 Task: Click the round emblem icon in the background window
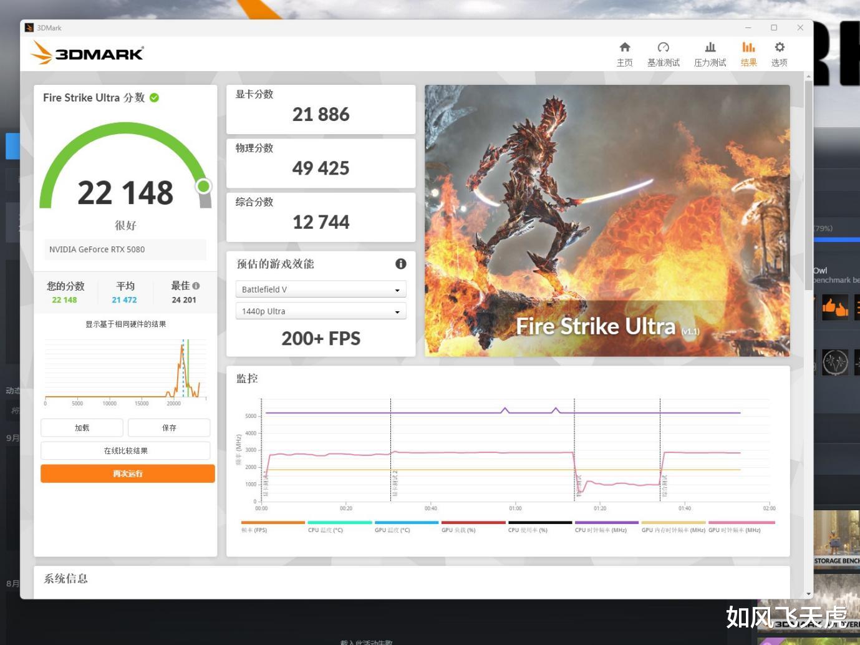pyautogui.click(x=835, y=362)
